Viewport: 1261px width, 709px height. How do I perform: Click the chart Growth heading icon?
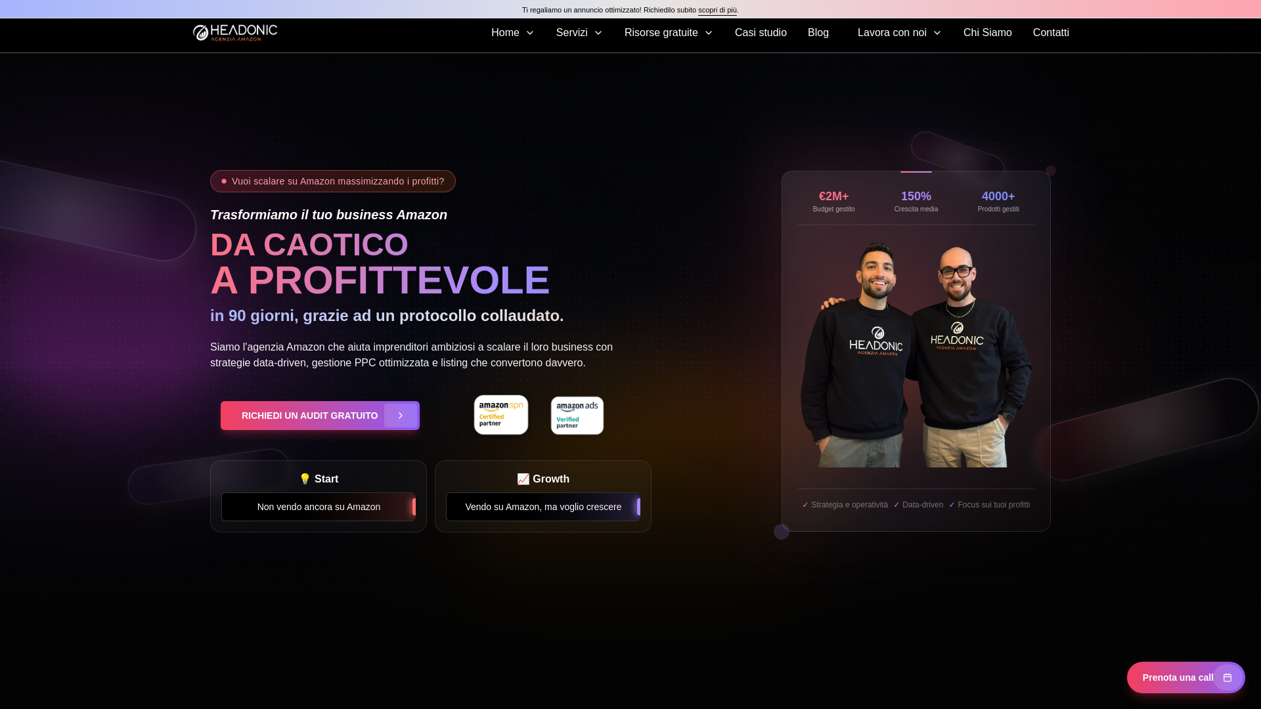coord(523,479)
